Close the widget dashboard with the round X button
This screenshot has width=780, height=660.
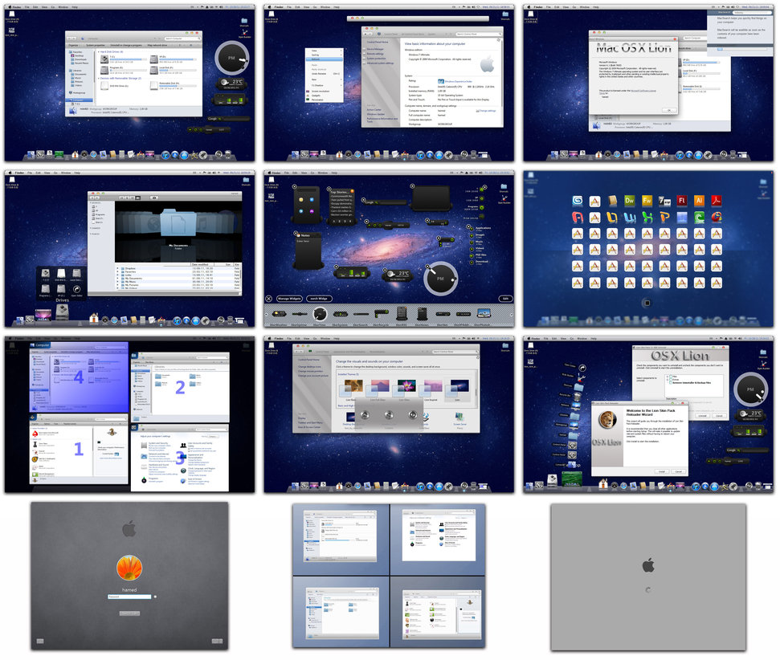pos(268,299)
